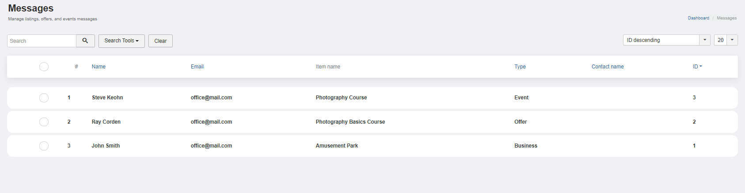
Task: Toggle the select-all checkbox in header
Action: tap(44, 67)
